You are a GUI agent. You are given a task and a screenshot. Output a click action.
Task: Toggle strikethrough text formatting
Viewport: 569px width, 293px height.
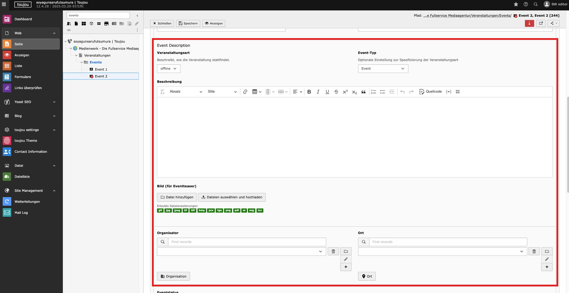click(x=336, y=92)
